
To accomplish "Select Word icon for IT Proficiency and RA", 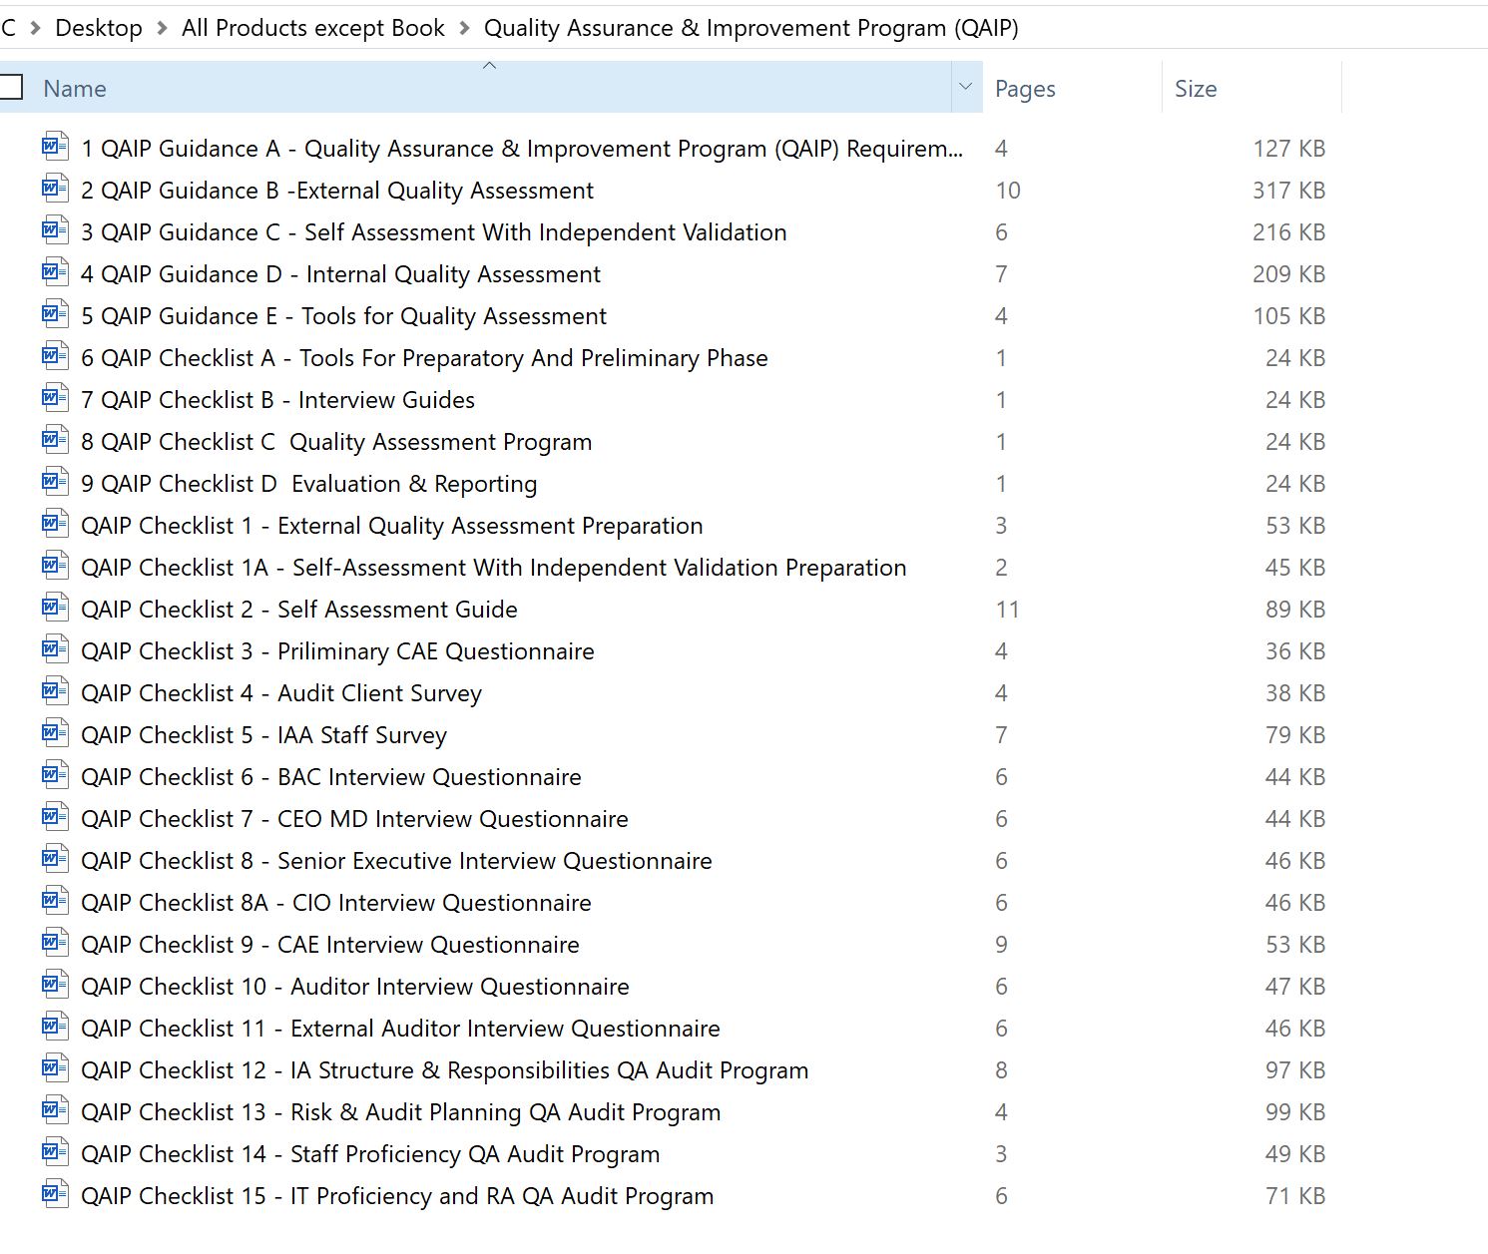I will pyautogui.click(x=55, y=1195).
